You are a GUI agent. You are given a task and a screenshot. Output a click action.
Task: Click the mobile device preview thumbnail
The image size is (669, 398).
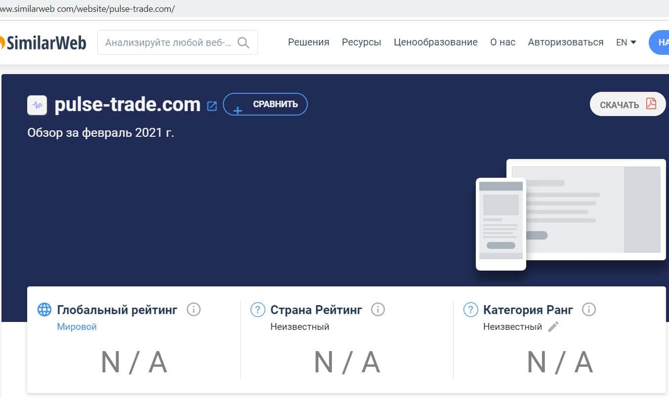click(x=501, y=224)
